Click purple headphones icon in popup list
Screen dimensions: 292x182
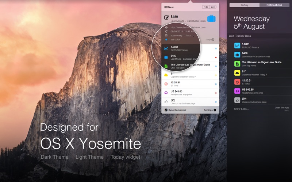(166, 93)
